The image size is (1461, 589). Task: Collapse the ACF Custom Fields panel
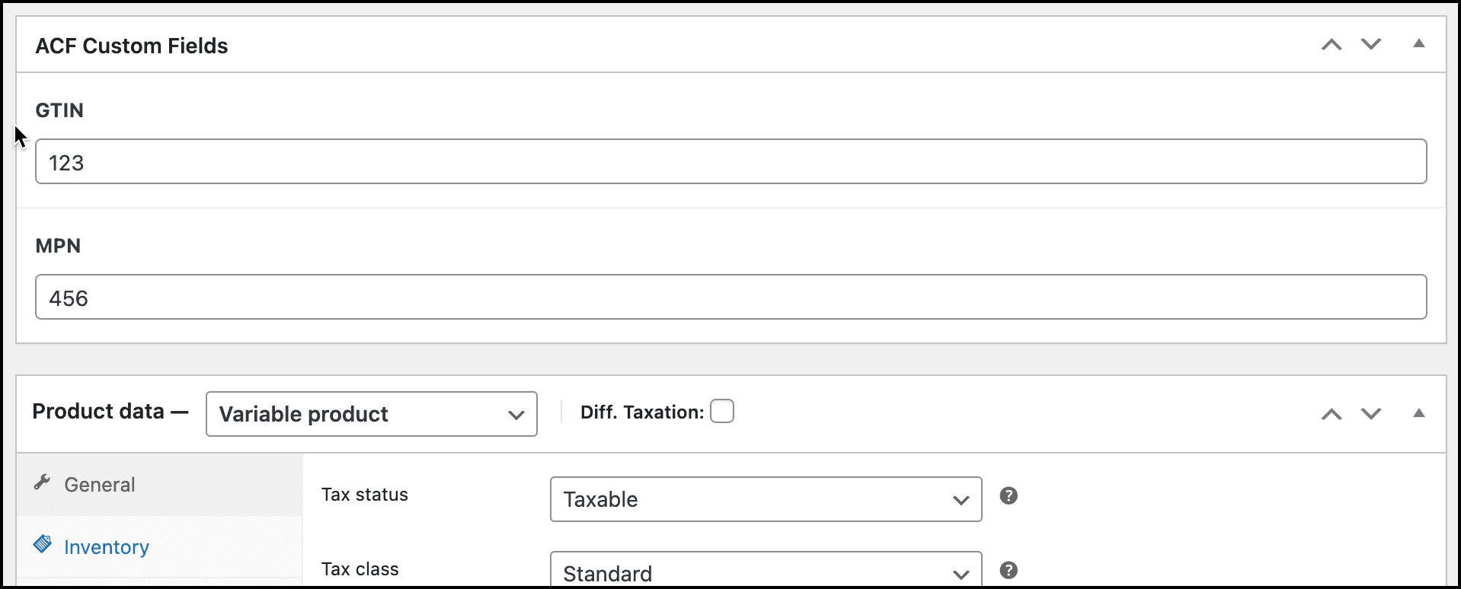point(1418,43)
